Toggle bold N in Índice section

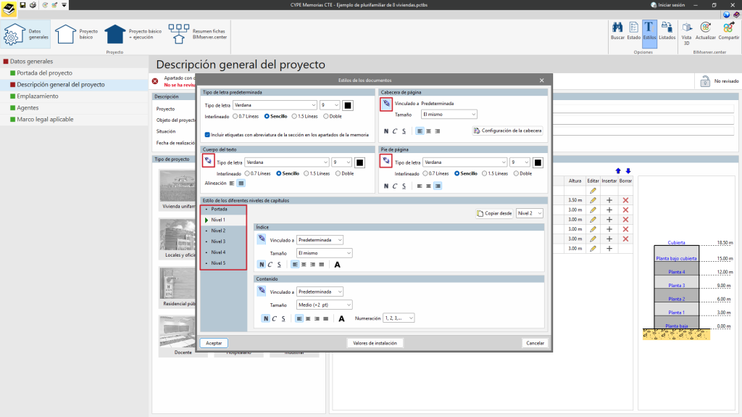262,265
